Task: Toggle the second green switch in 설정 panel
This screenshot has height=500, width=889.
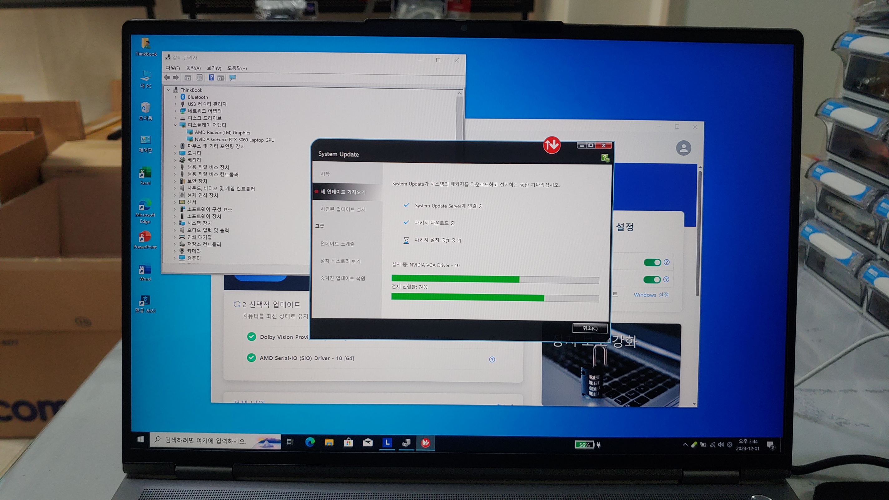Action: point(652,280)
